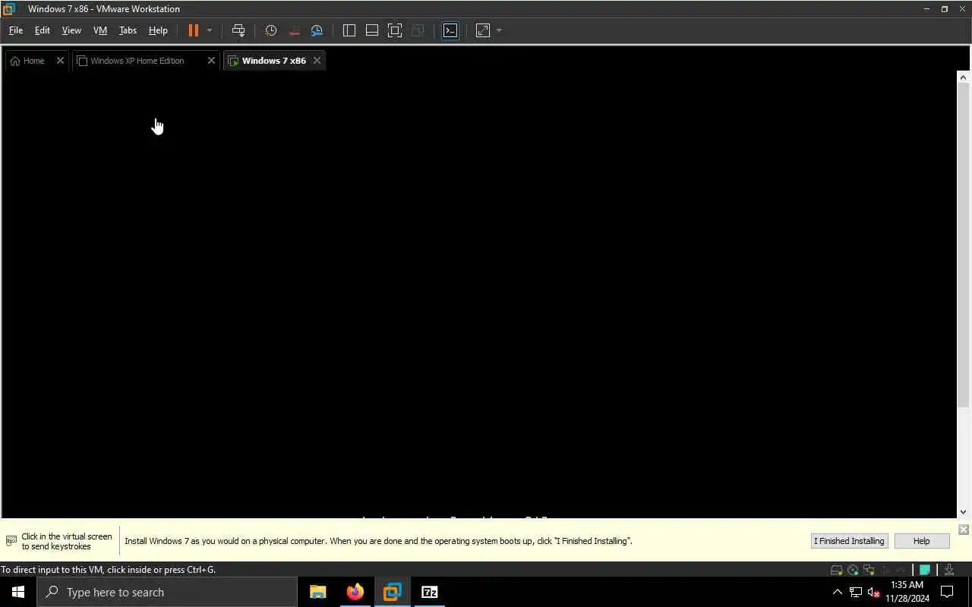Viewport: 972px width, 607px height.
Task: Click the CD/DVD drive status icon
Action: point(852,570)
